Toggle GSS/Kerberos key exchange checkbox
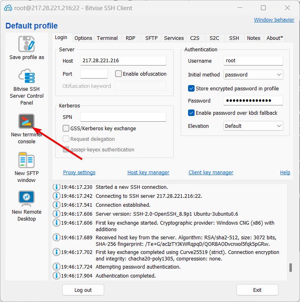This screenshot has height=302, width=300. tap(66, 128)
